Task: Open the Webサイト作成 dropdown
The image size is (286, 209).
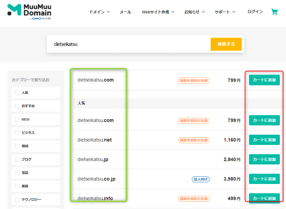Action: click(158, 12)
